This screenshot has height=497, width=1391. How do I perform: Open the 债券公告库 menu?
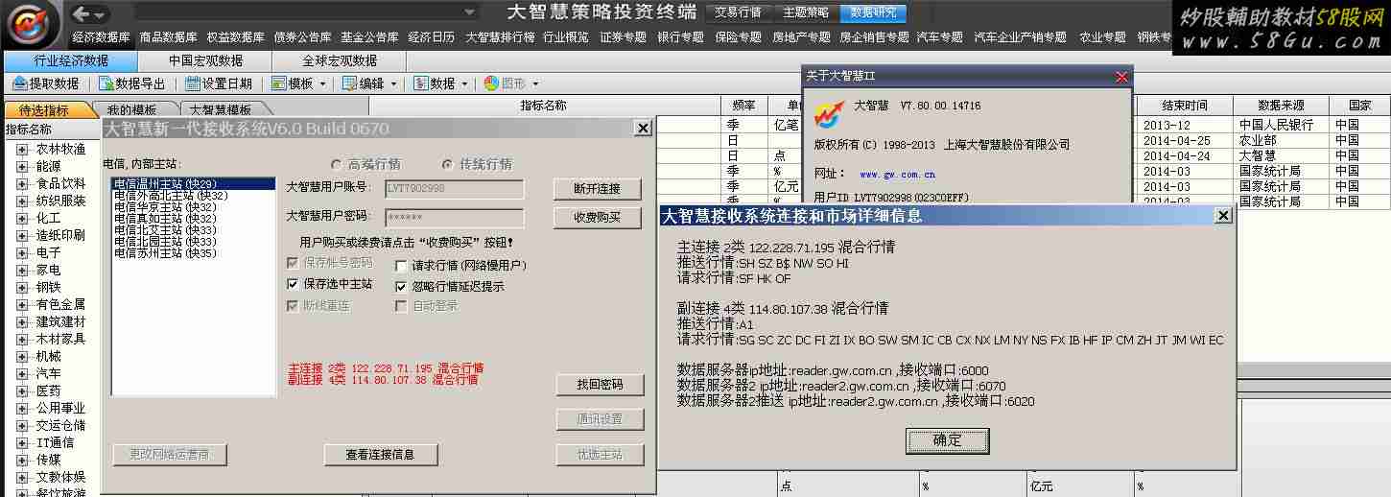pos(302,37)
